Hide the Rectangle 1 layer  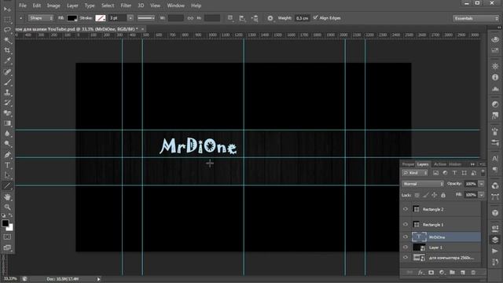(406, 224)
